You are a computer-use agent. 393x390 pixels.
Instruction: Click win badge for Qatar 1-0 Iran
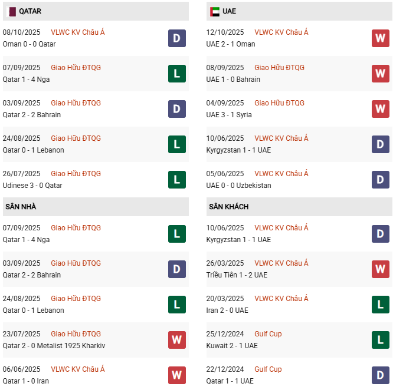point(176,375)
